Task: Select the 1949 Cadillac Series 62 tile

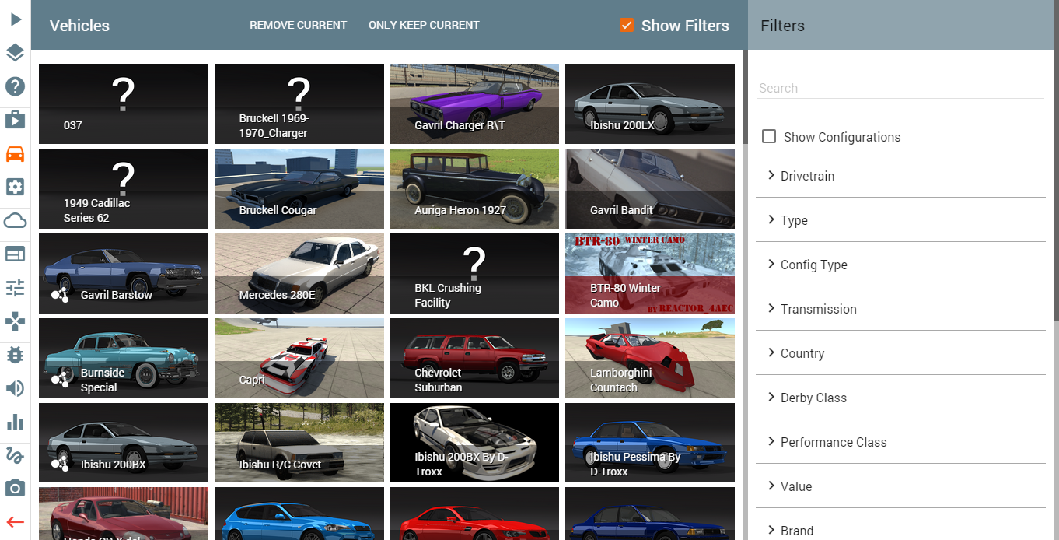Action: click(124, 189)
